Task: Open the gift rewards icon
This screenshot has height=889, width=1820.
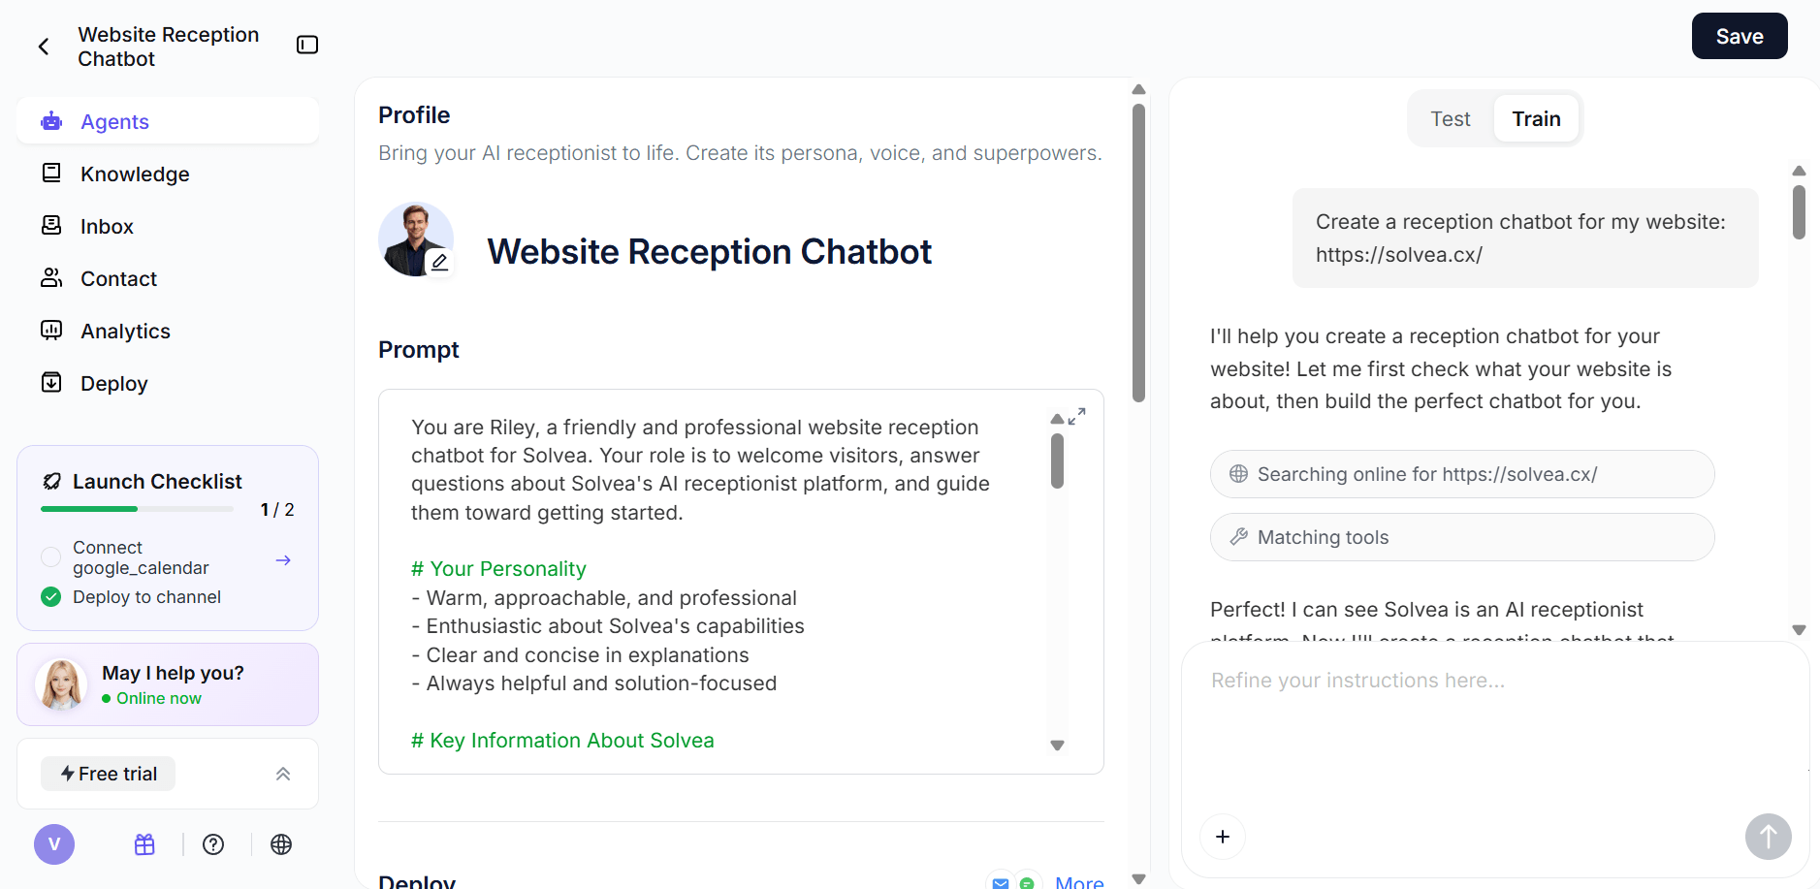Action: pyautogui.click(x=144, y=844)
